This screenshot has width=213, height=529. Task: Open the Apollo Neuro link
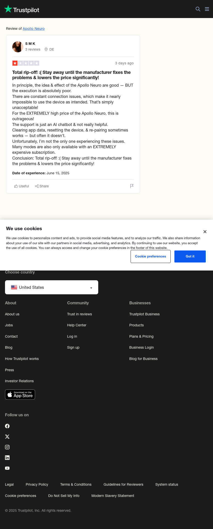click(34, 29)
